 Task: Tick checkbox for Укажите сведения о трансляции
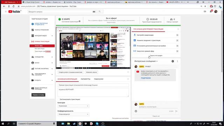click(x=177, y=41)
